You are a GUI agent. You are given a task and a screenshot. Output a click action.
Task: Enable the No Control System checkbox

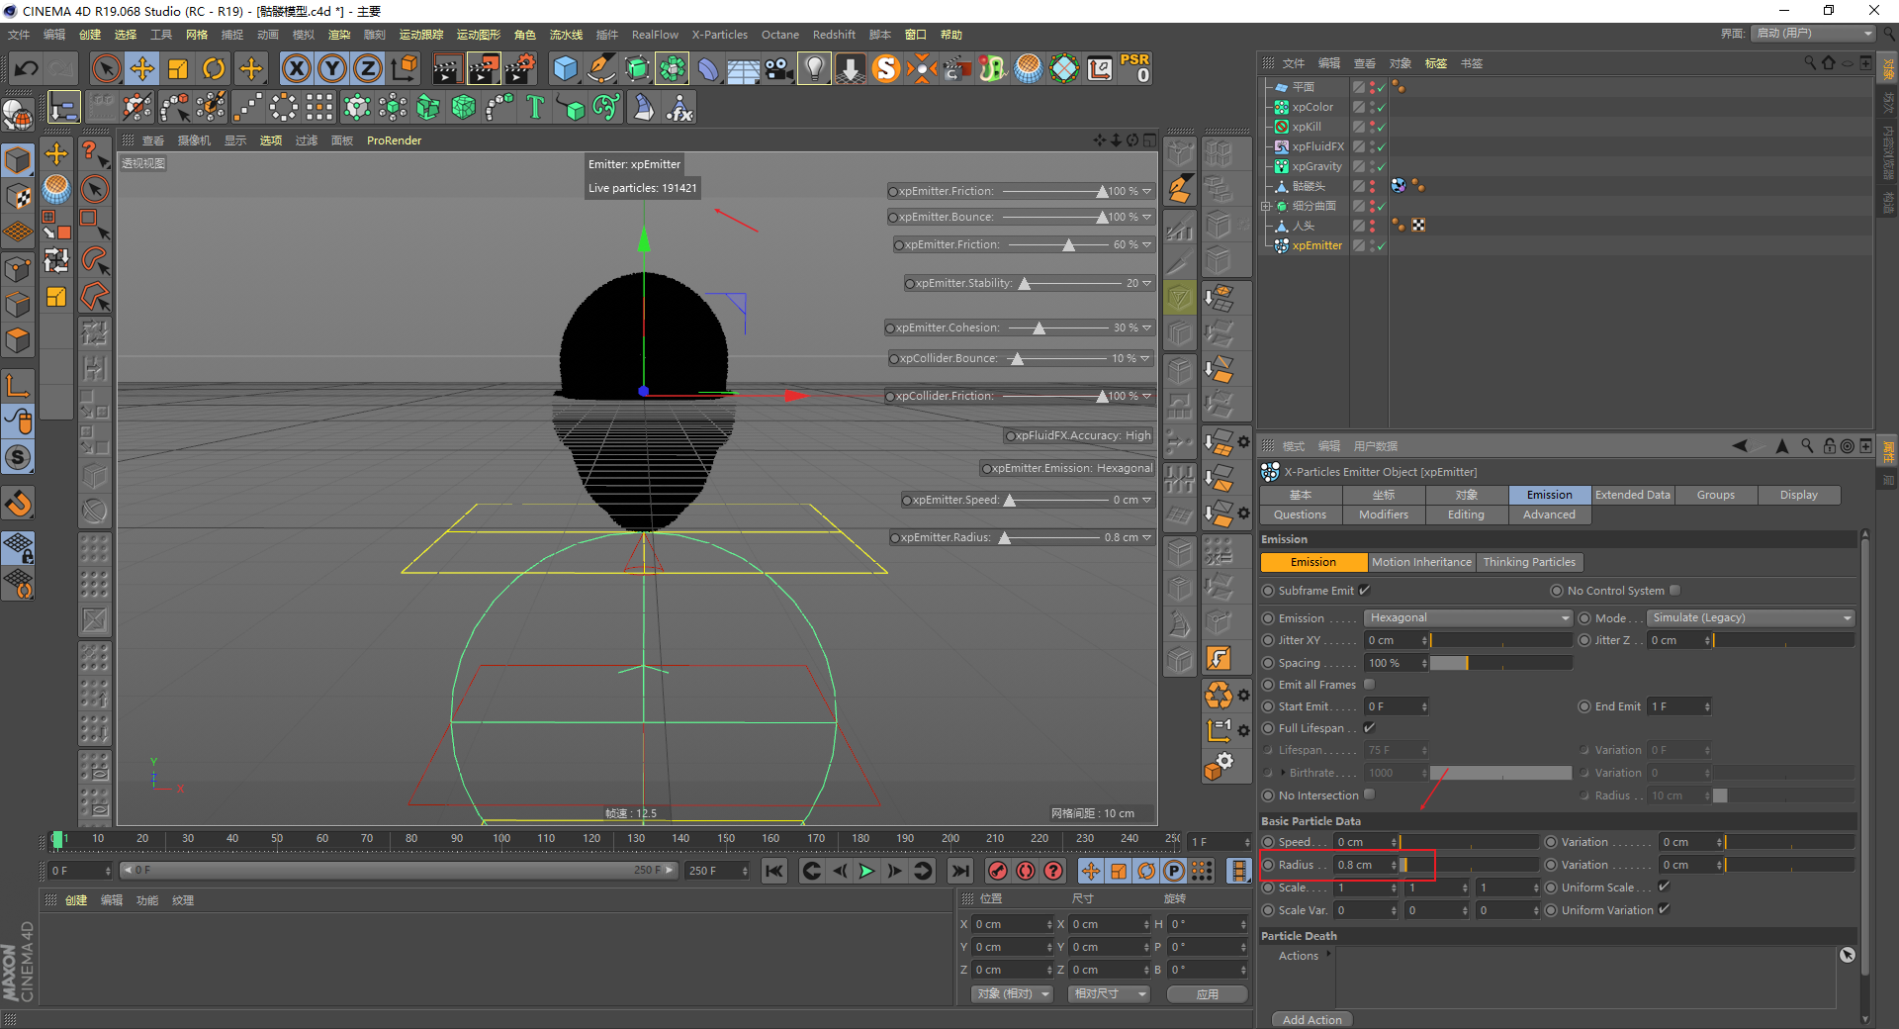point(1674,591)
